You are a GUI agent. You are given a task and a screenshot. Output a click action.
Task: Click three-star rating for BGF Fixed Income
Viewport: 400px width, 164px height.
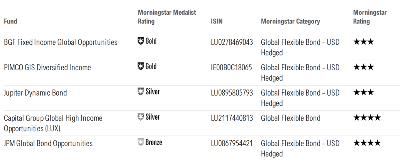(x=364, y=42)
